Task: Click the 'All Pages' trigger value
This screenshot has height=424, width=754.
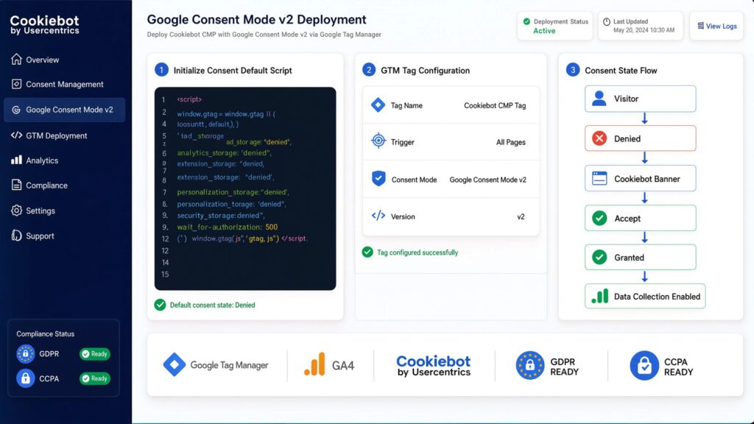Action: tap(511, 142)
